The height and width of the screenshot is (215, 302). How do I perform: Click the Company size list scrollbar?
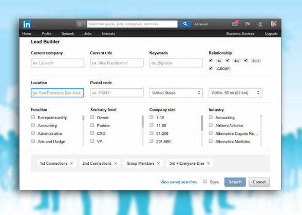(202, 130)
